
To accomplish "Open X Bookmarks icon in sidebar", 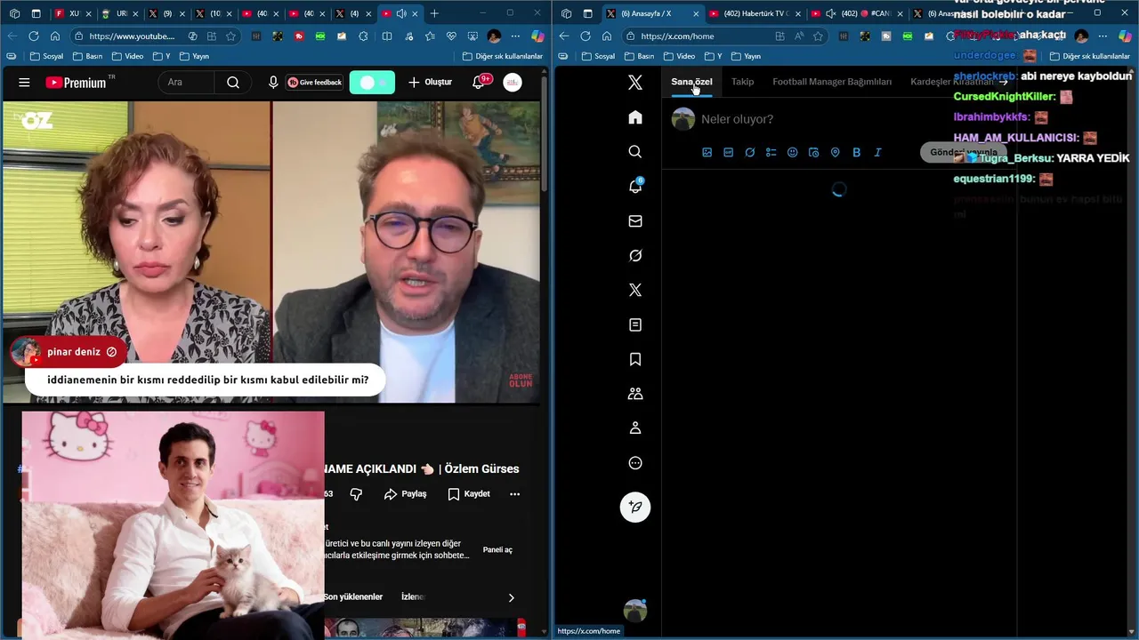I will pyautogui.click(x=635, y=359).
